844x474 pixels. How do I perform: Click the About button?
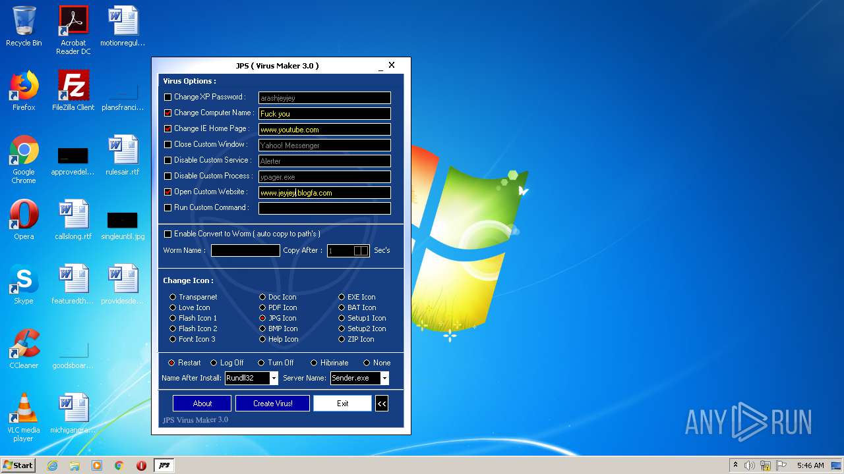tap(202, 404)
